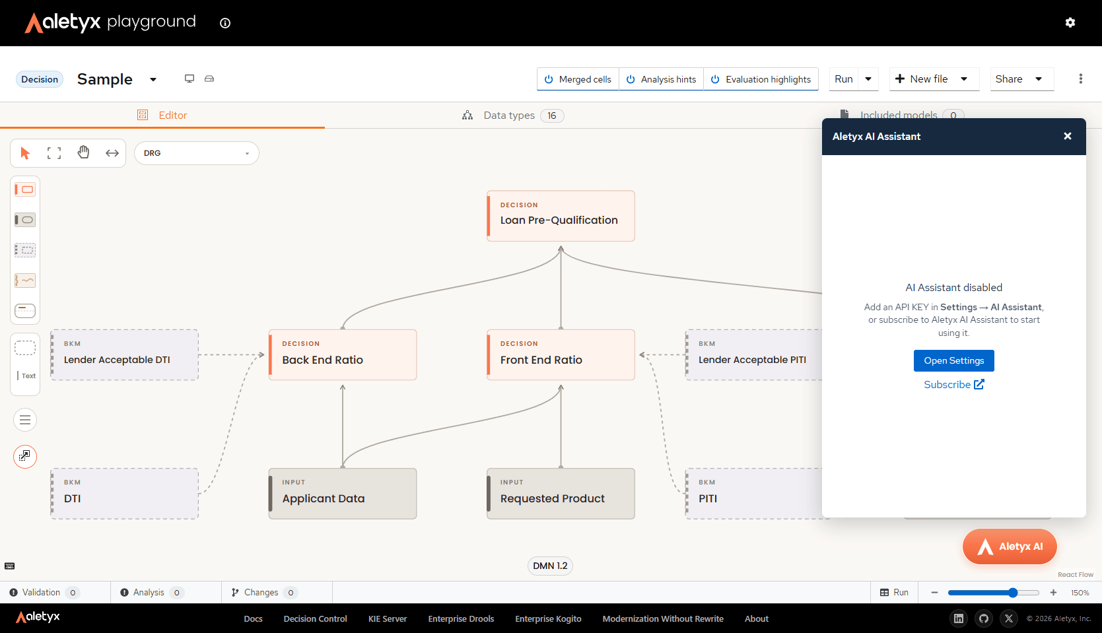Expand the Sample file name dropdown

click(153, 79)
